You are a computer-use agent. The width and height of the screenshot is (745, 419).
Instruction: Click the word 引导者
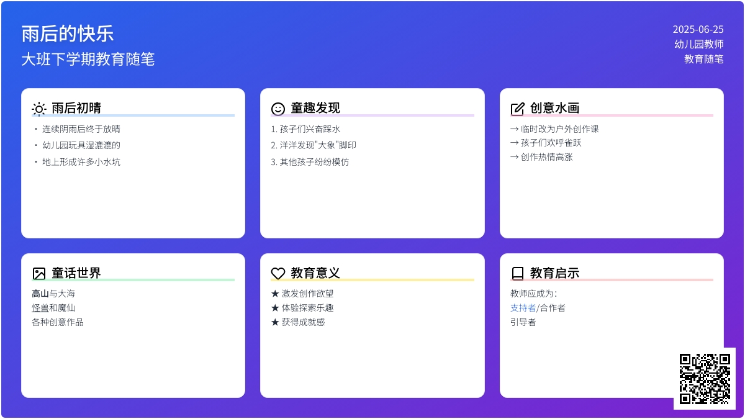[523, 322]
